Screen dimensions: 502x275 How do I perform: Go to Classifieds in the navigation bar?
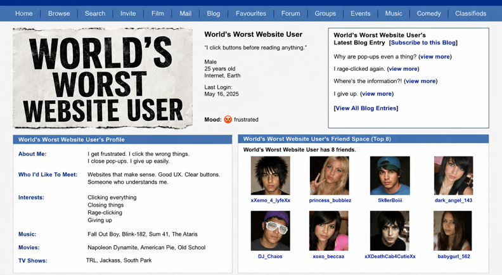[470, 13]
